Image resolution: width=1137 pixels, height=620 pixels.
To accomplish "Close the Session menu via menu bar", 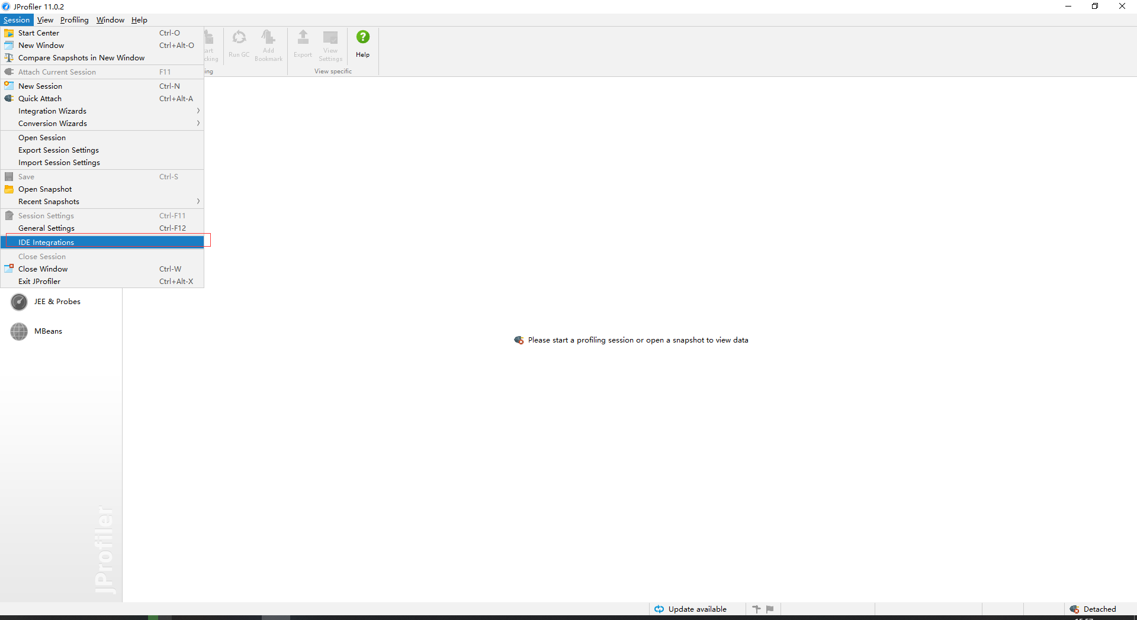I will click(17, 20).
